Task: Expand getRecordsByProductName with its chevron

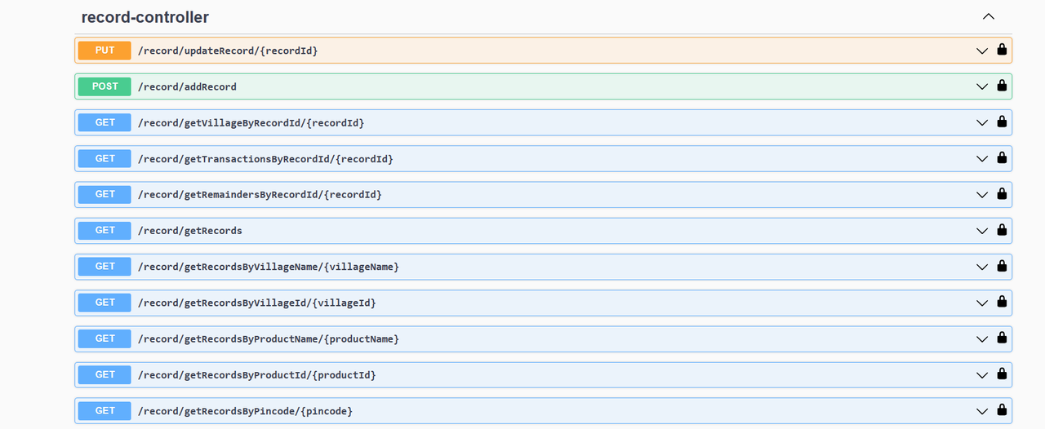Action: (983, 338)
